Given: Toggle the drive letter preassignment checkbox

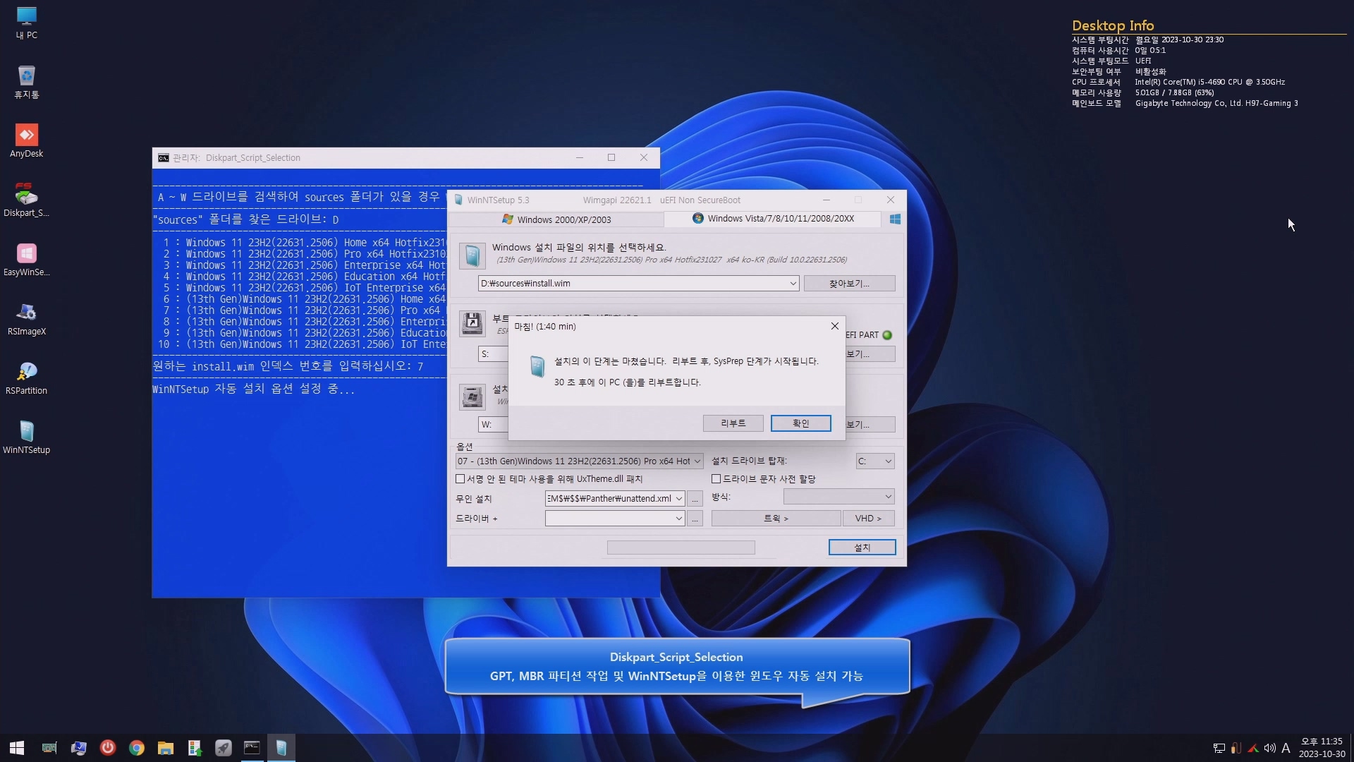Looking at the screenshot, I should click(716, 479).
